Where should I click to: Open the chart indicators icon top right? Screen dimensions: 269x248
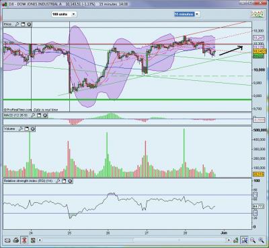click(257, 14)
